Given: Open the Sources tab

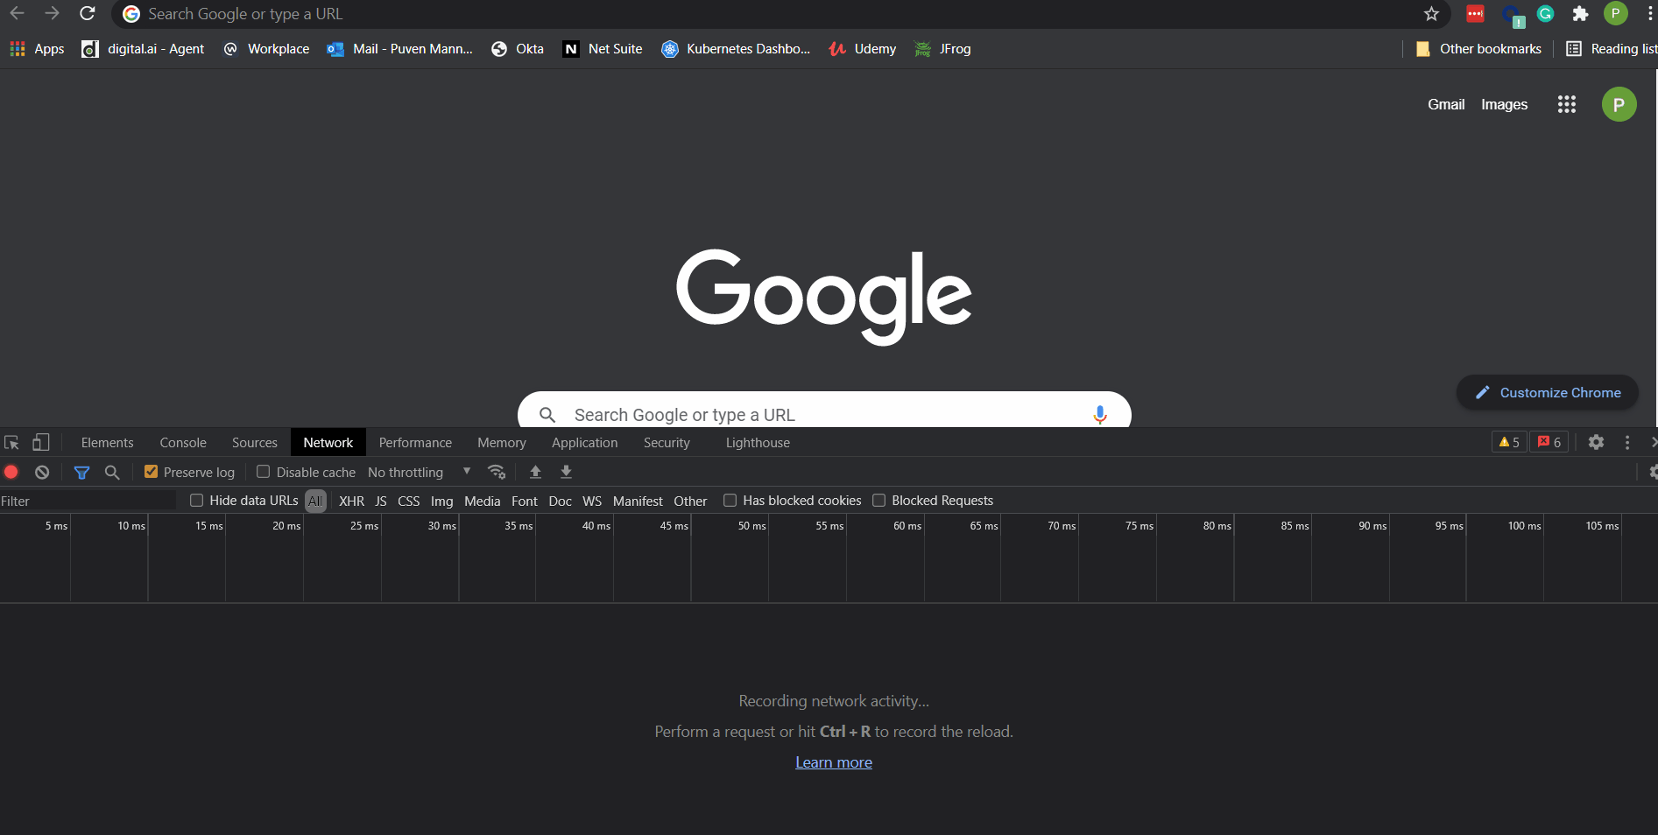Looking at the screenshot, I should pyautogui.click(x=255, y=443).
